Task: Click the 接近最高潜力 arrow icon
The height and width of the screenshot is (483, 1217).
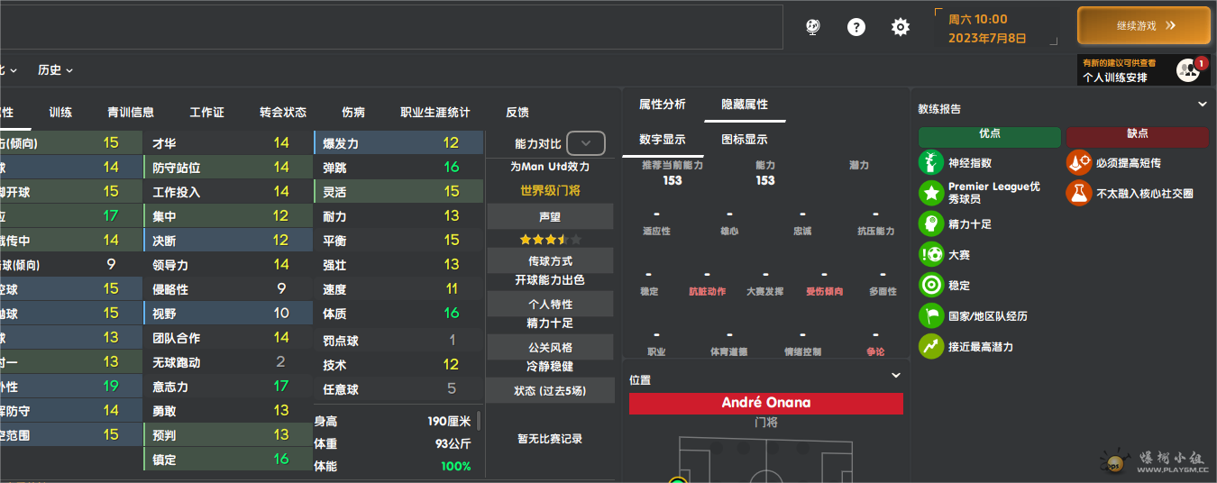Action: pos(930,347)
